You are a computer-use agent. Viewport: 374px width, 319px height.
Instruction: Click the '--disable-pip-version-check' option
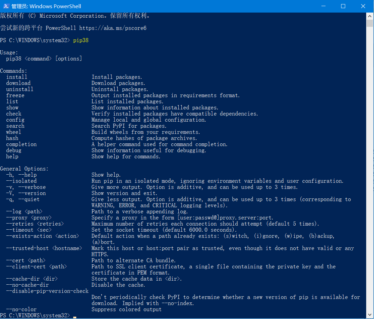click(47, 291)
